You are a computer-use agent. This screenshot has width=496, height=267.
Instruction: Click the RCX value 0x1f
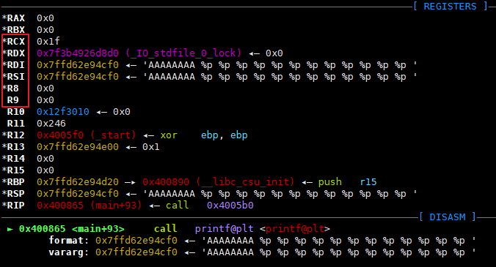(48, 41)
